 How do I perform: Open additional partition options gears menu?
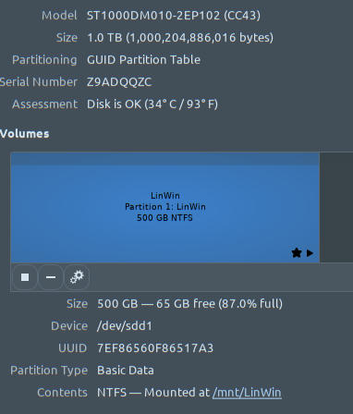(77, 277)
